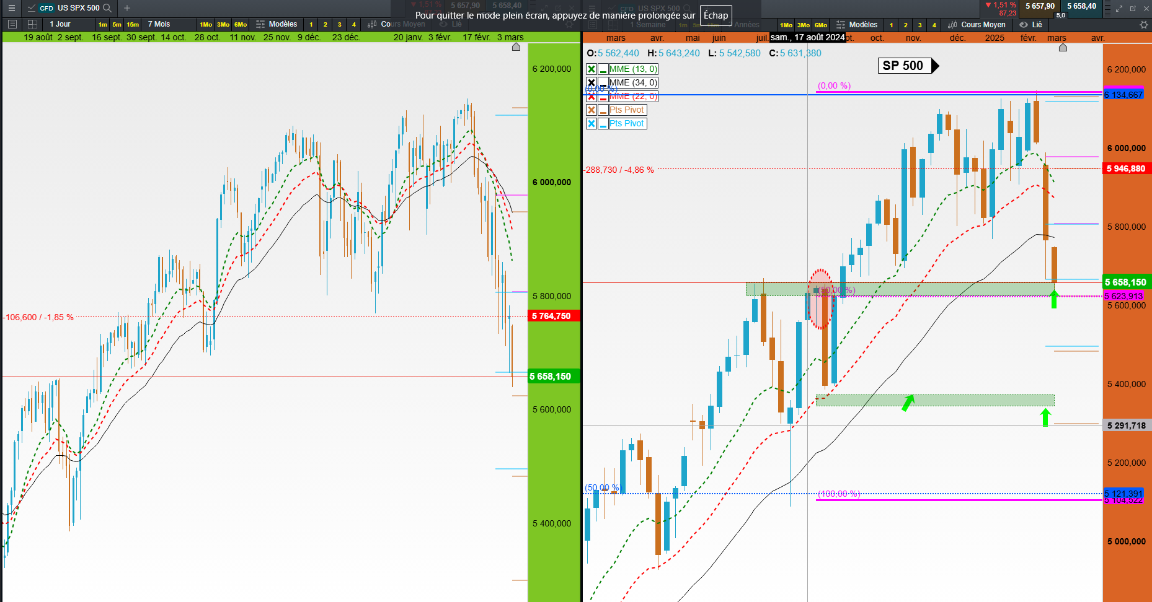Load template 3 in right chart toolbar
The width and height of the screenshot is (1152, 602).
click(920, 25)
